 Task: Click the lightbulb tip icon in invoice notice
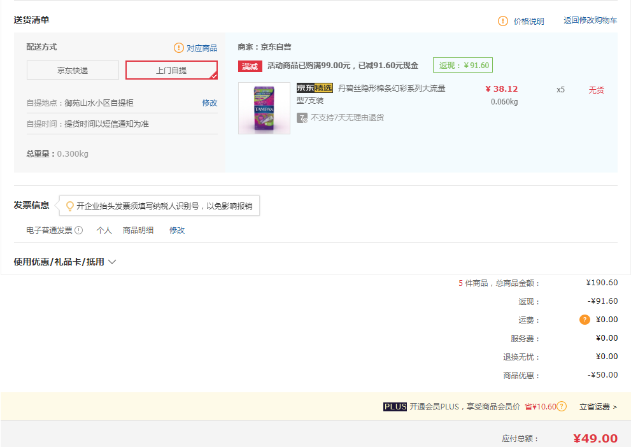pos(69,206)
